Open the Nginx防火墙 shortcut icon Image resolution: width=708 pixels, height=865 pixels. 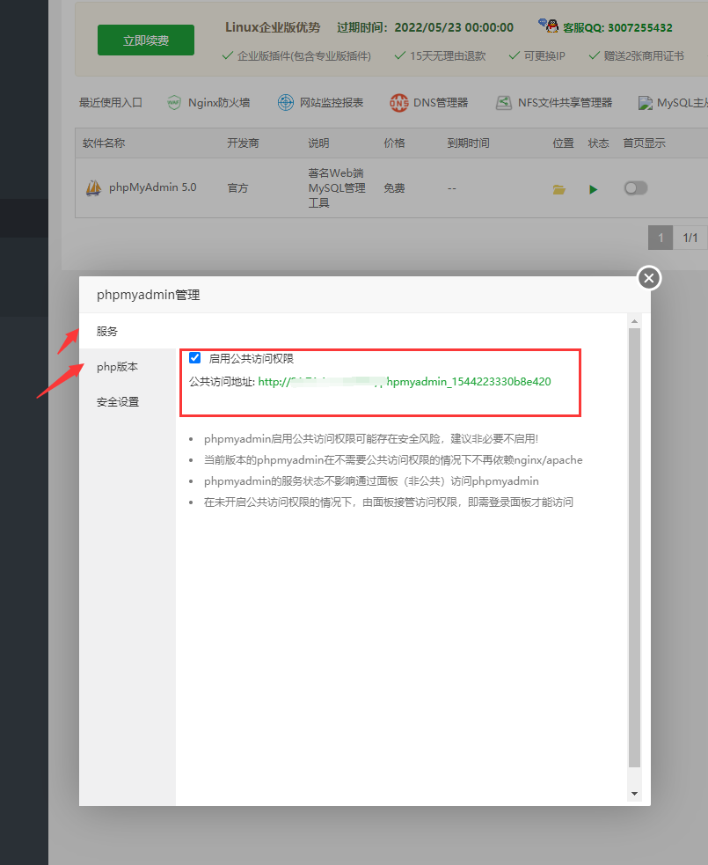(x=173, y=103)
